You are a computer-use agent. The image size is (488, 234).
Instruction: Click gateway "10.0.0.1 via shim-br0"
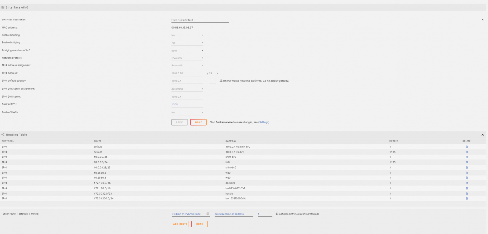coord(239,147)
